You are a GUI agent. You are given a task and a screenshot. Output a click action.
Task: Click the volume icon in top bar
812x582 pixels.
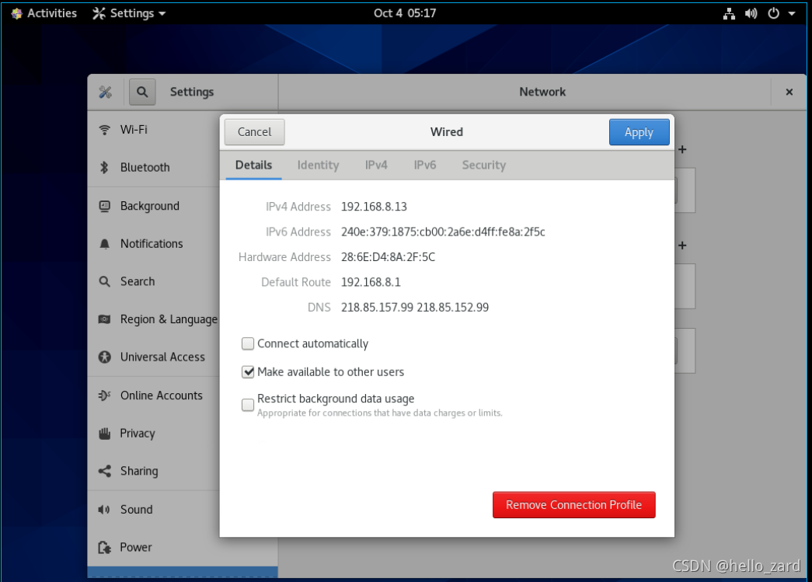click(751, 13)
